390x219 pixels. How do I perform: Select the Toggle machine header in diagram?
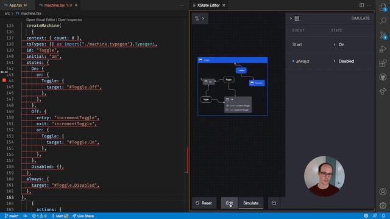(x=233, y=60)
